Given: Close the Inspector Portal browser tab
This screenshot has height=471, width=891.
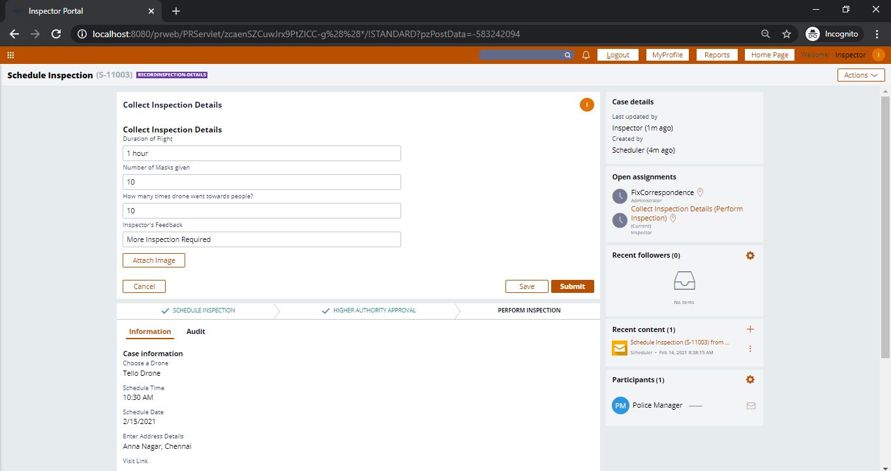Looking at the screenshot, I should [151, 11].
